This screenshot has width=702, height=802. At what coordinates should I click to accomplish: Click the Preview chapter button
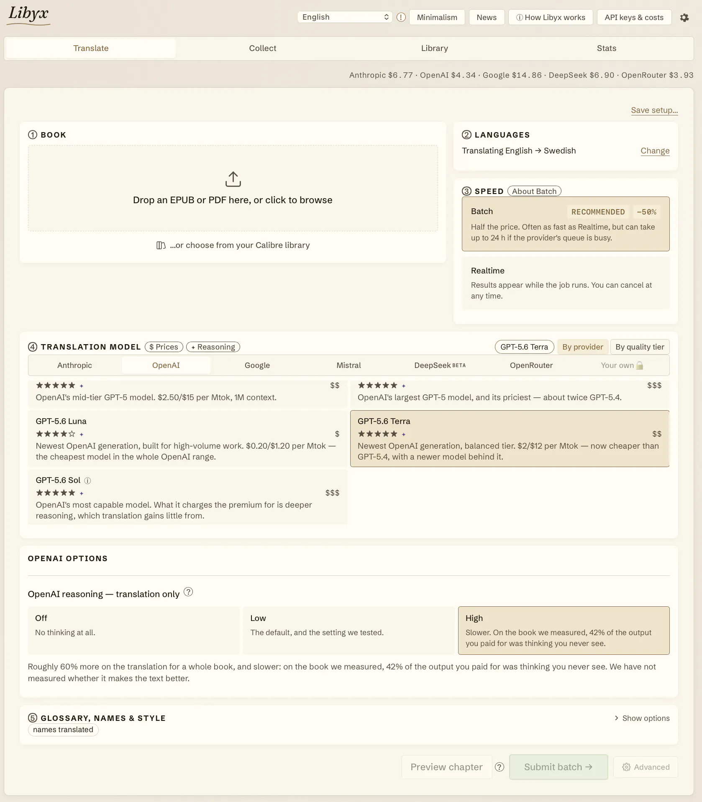click(446, 767)
